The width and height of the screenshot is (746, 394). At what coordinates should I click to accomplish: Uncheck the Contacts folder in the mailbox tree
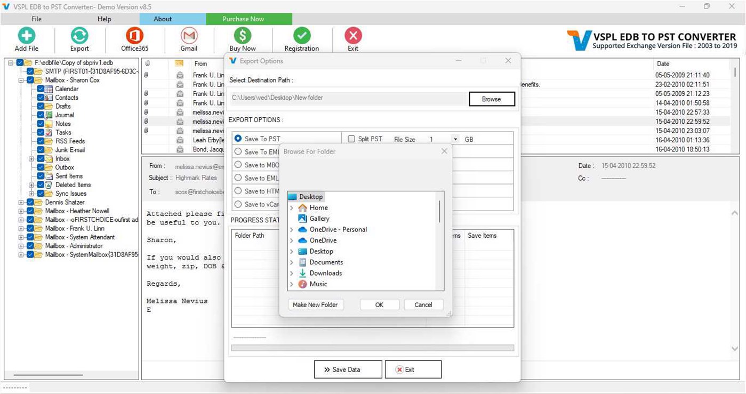(x=41, y=98)
